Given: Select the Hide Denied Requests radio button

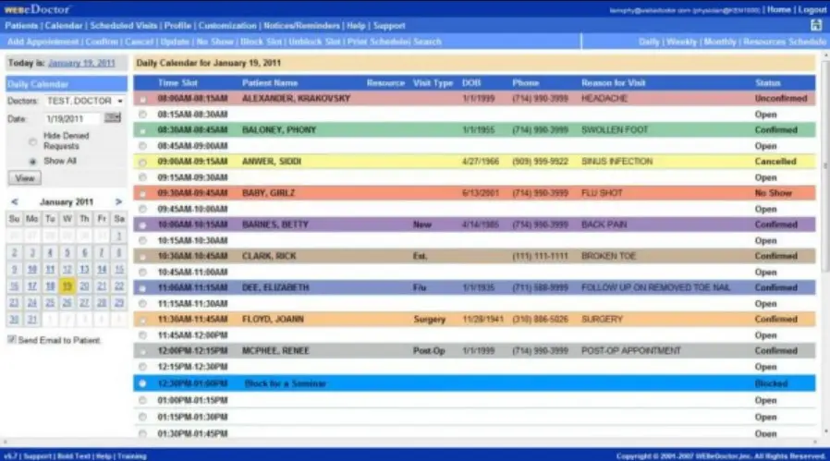Looking at the screenshot, I should pos(33,141).
